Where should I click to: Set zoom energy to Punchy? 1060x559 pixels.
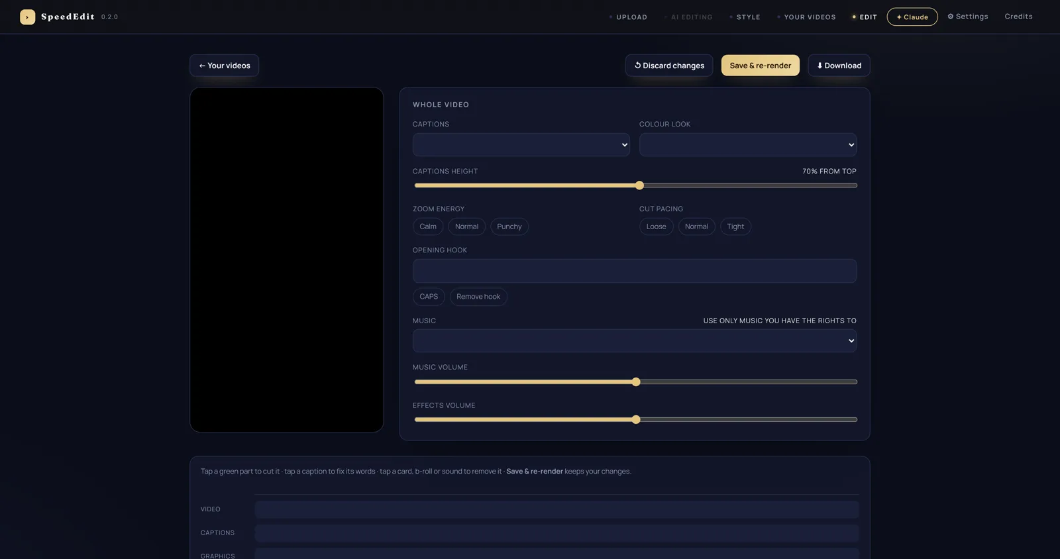509,227
